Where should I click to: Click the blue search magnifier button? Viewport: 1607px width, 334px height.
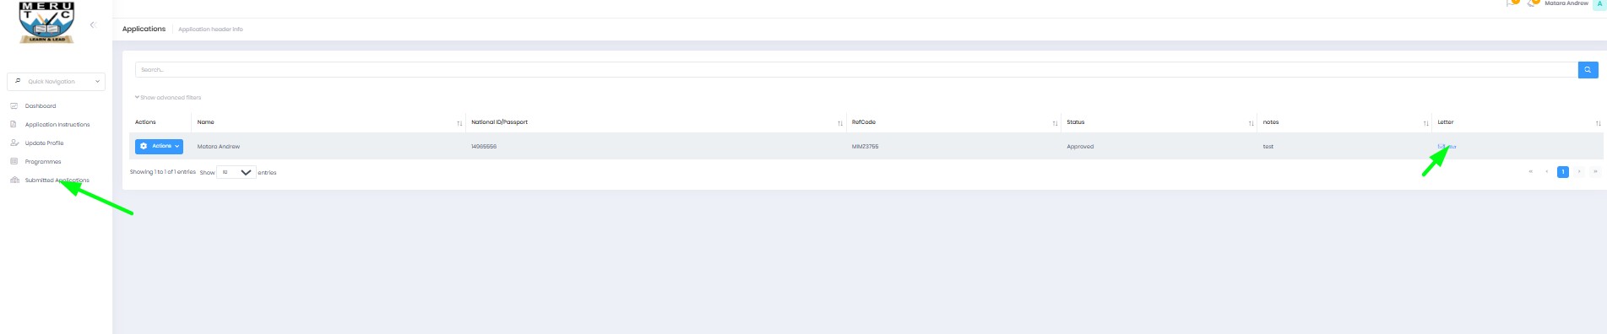tap(1588, 70)
